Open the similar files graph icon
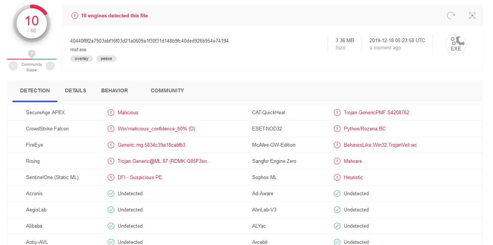The image size is (493, 245). click(472, 15)
